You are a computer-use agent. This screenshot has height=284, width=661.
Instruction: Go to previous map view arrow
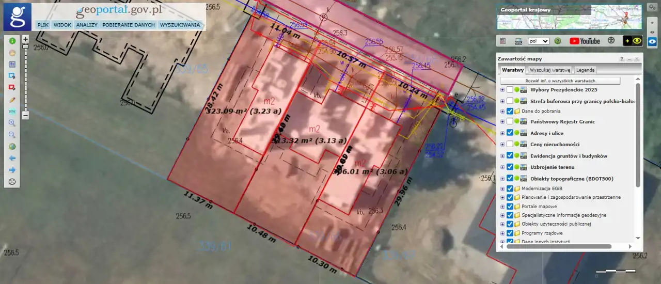[12, 159]
